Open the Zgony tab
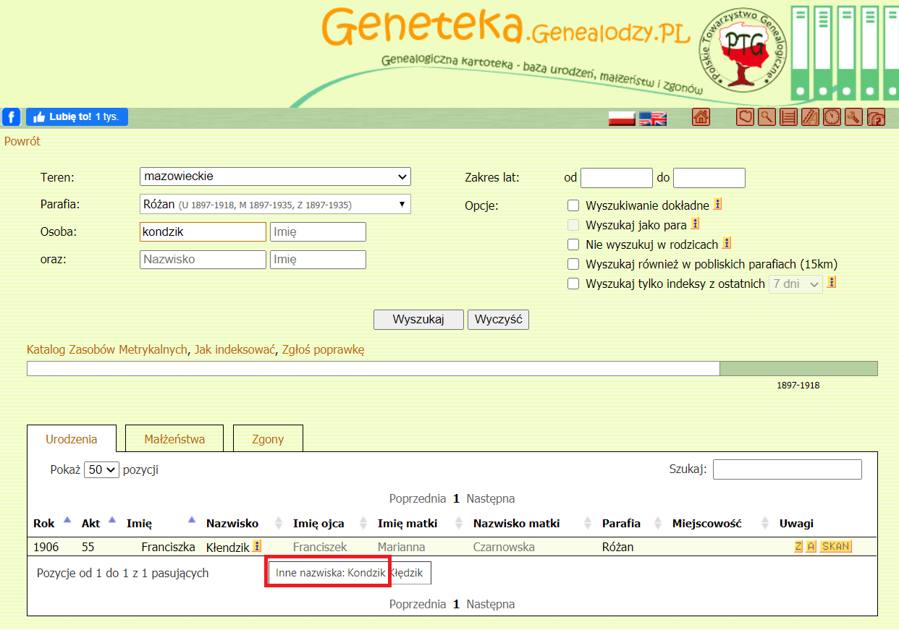899x630 pixels. click(x=268, y=438)
